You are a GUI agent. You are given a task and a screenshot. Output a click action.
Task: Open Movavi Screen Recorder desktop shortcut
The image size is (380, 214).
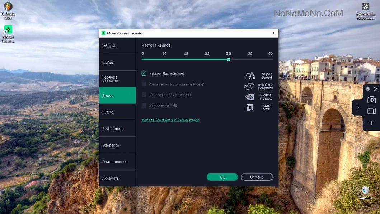[8, 34]
